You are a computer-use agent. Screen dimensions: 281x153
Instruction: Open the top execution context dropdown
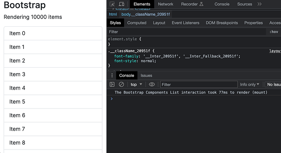(136, 84)
